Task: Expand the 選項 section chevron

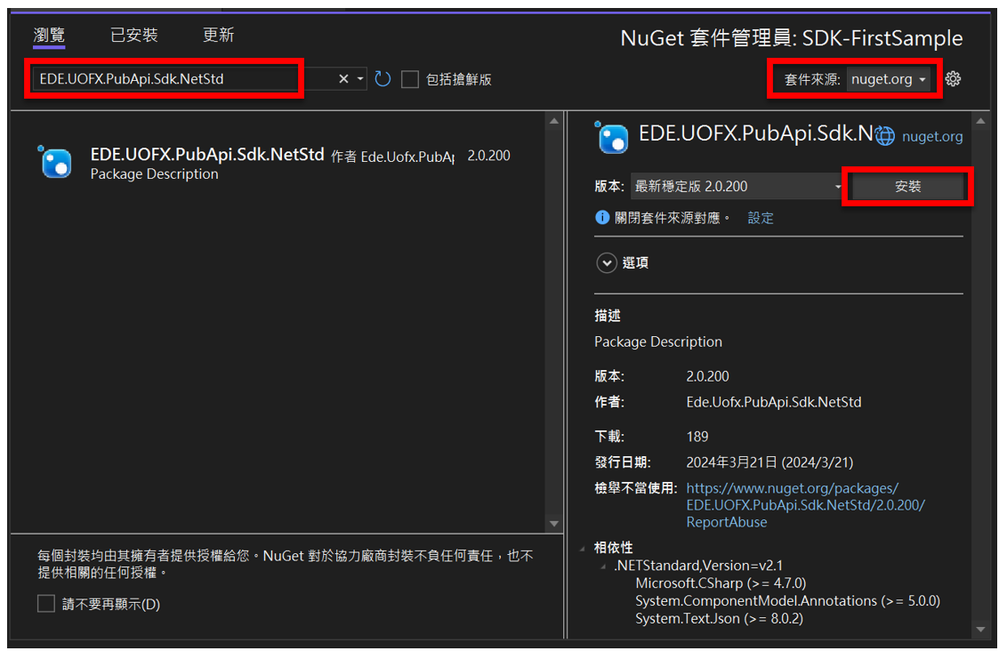Action: [x=607, y=262]
